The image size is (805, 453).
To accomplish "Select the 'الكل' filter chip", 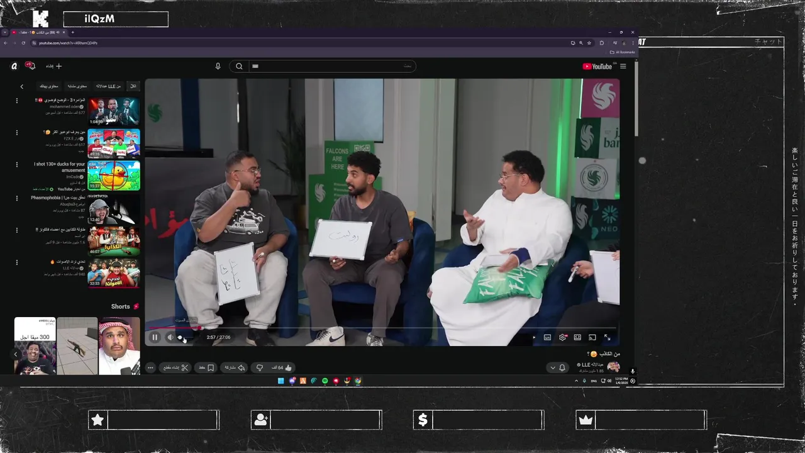I will pyautogui.click(x=133, y=86).
